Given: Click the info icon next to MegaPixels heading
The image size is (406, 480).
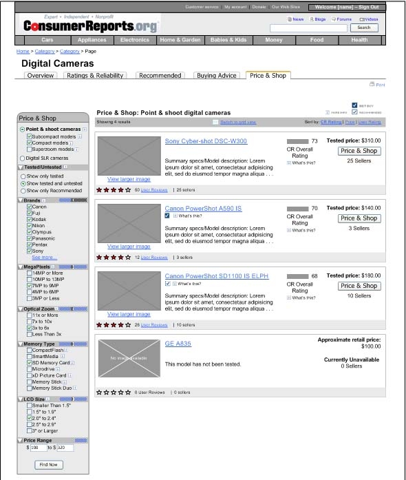Looking at the screenshot, I should pyautogui.click(x=53, y=267).
